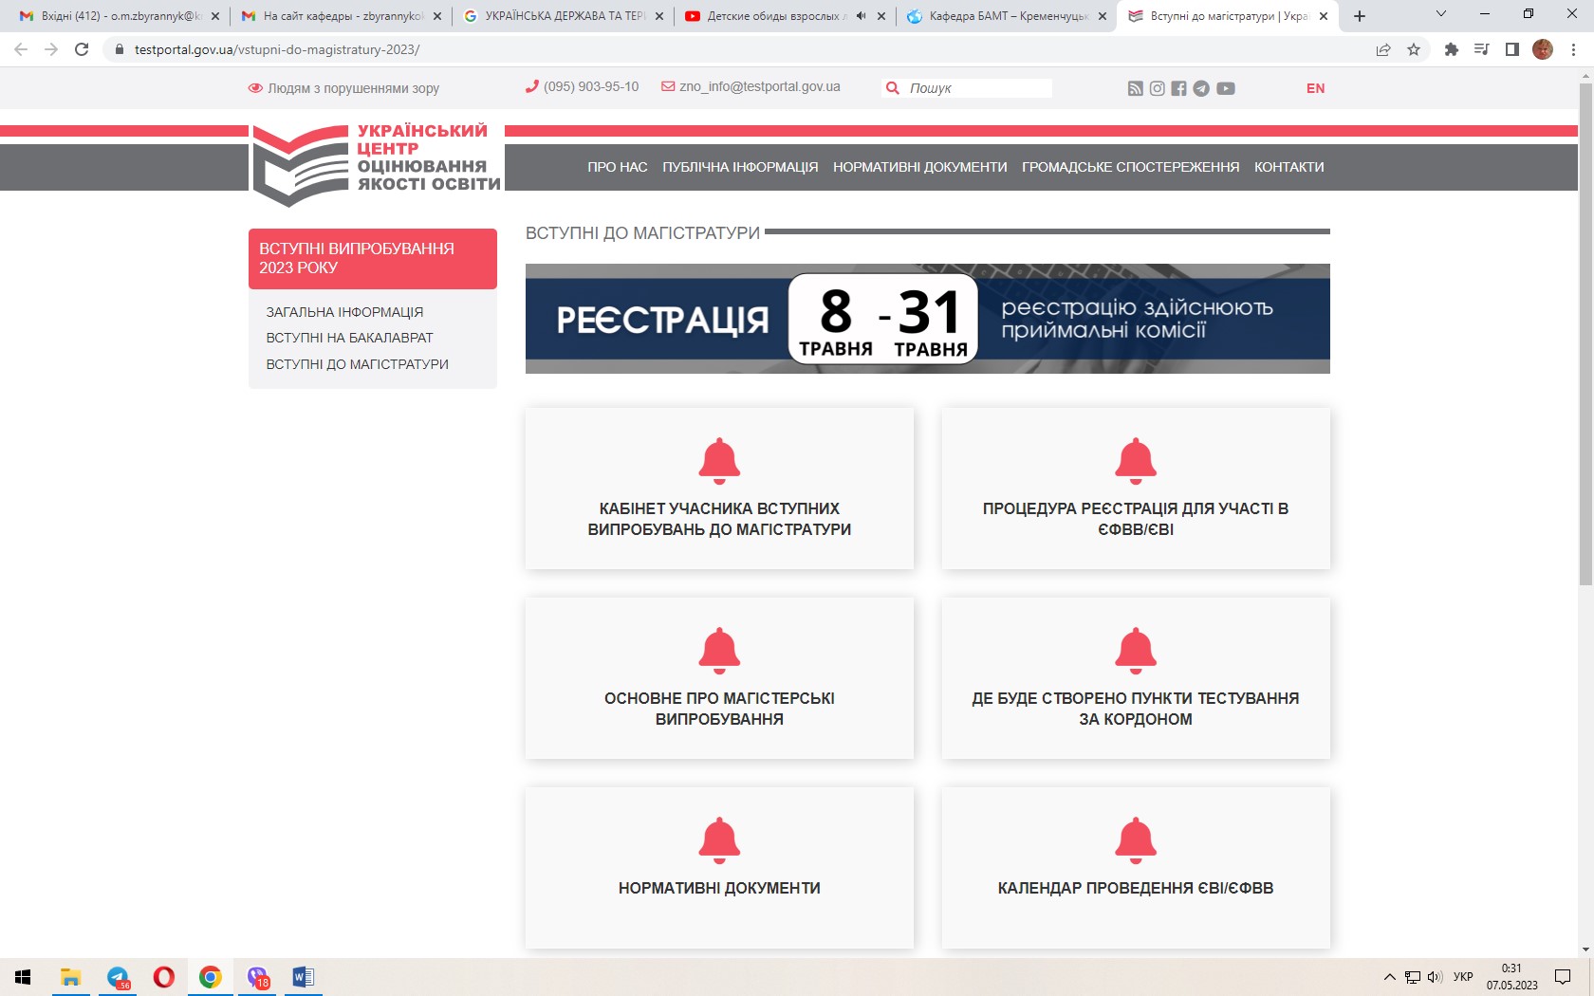Image resolution: width=1594 pixels, height=996 pixels.
Task: Open Viber from the taskbar
Action: pos(257,977)
